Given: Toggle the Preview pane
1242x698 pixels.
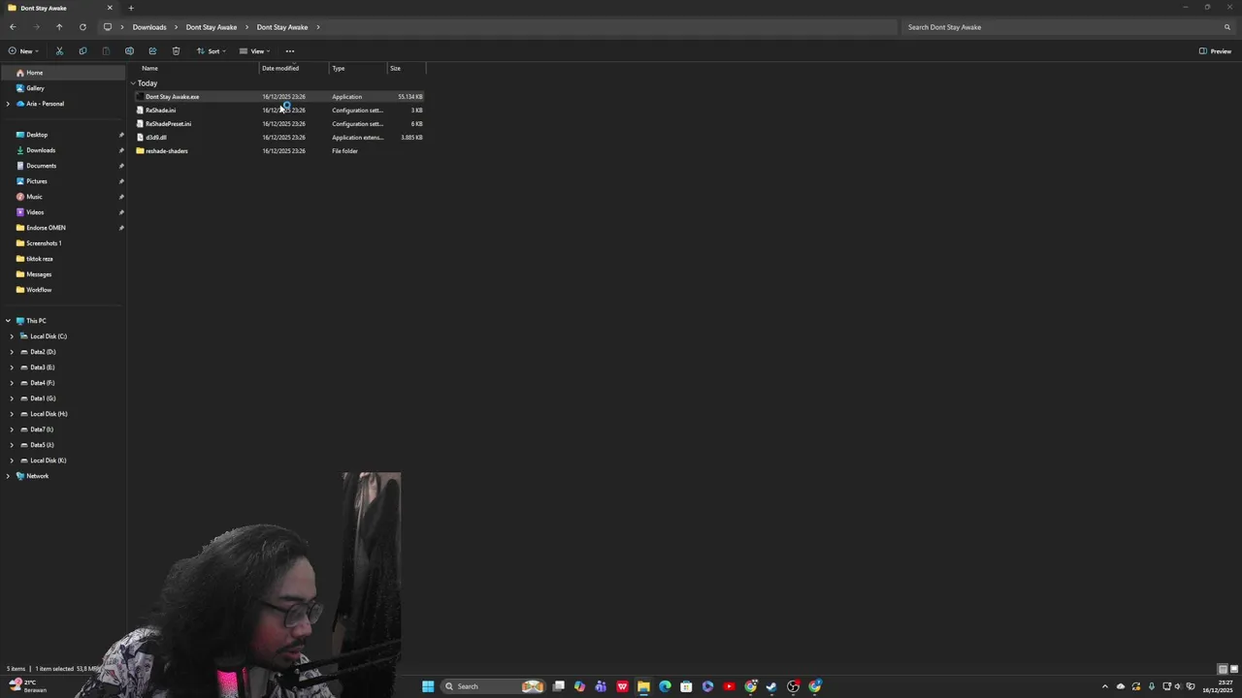Looking at the screenshot, I should click(x=1216, y=51).
